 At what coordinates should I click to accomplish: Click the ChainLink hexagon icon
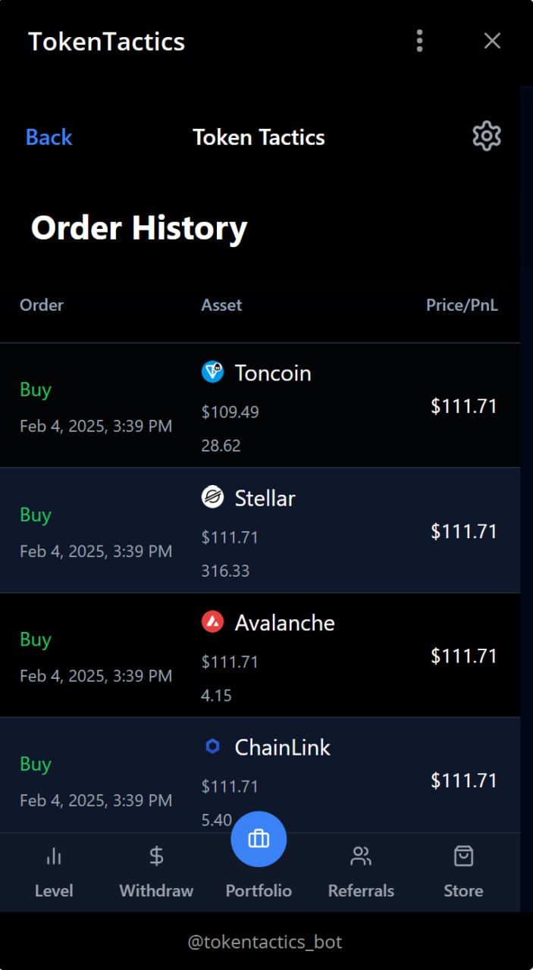click(213, 746)
